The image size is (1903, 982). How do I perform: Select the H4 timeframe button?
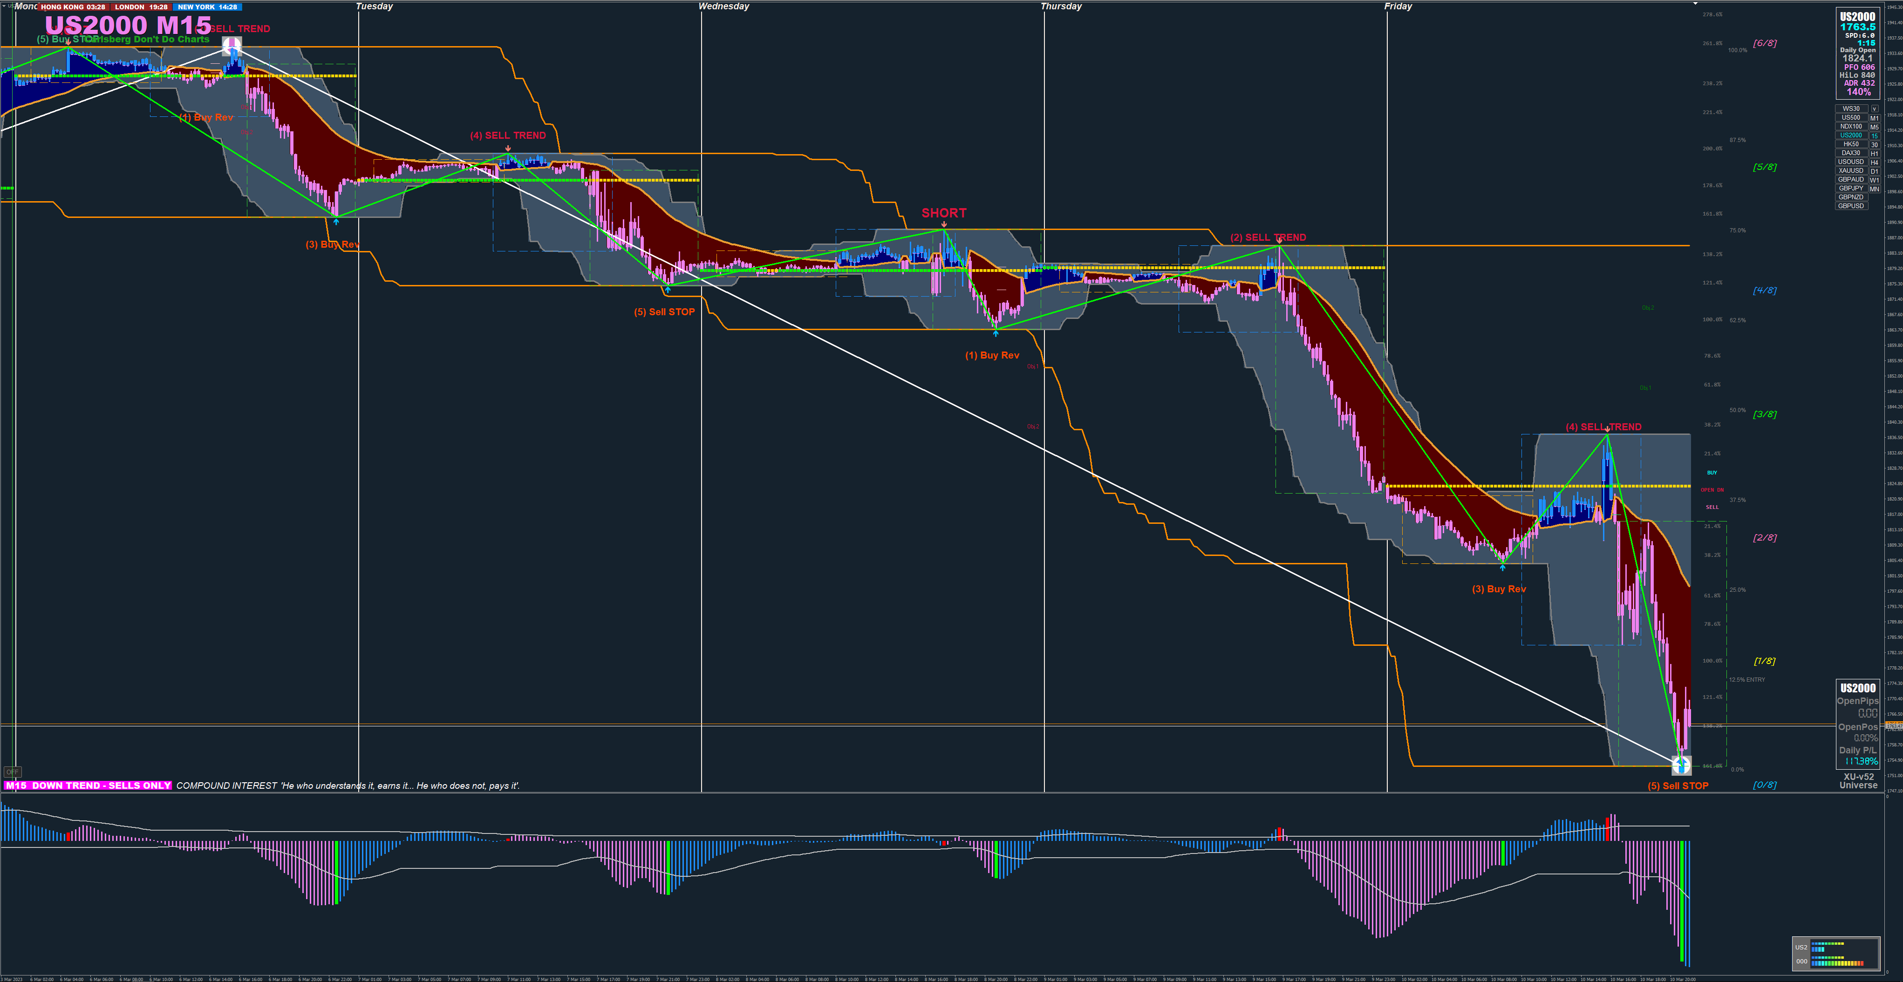pyautogui.click(x=1874, y=163)
